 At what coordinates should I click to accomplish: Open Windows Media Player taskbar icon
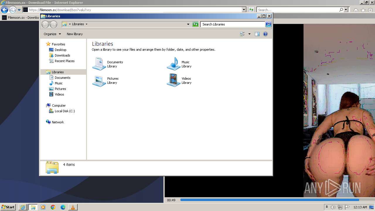click(x=43, y=207)
